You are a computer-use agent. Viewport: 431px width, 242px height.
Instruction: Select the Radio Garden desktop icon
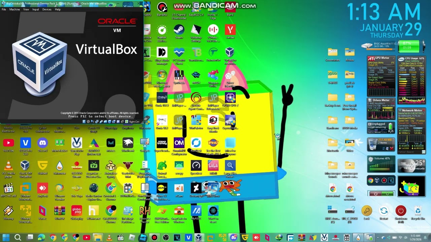point(94,192)
